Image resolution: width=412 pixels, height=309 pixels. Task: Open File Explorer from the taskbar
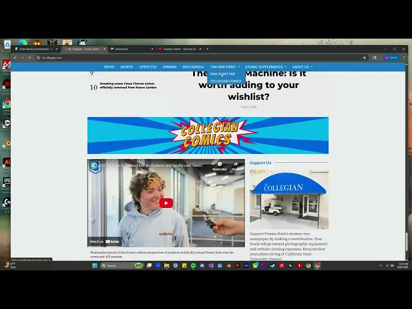tap(167, 266)
